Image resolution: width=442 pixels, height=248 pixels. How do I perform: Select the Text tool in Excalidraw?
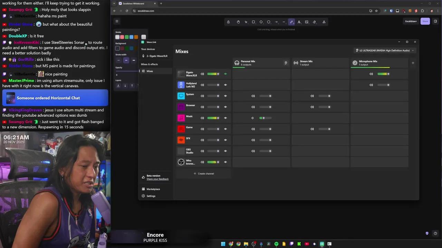[299, 22]
